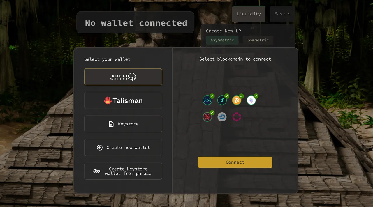Click the document icon beside Keystore
The height and width of the screenshot is (207, 373).
tap(111, 124)
